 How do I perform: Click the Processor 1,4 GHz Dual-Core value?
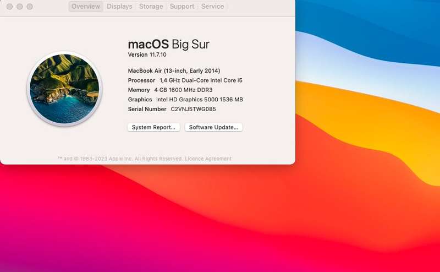(201, 80)
